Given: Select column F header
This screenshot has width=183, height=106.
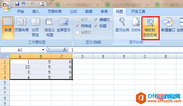Looking at the screenshot, I should click(124, 56).
